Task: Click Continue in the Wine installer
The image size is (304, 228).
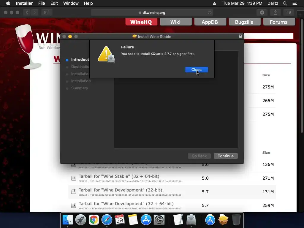Action: pyautogui.click(x=226, y=156)
